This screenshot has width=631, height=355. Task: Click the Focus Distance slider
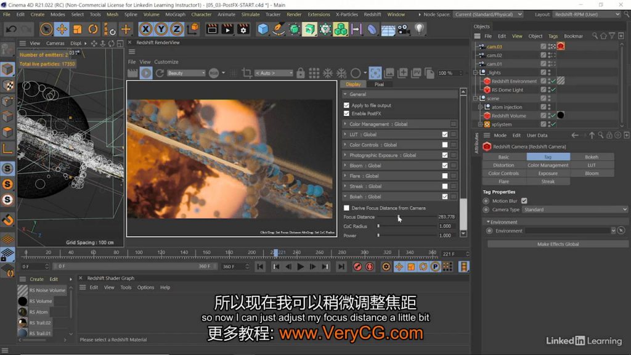coord(407,217)
